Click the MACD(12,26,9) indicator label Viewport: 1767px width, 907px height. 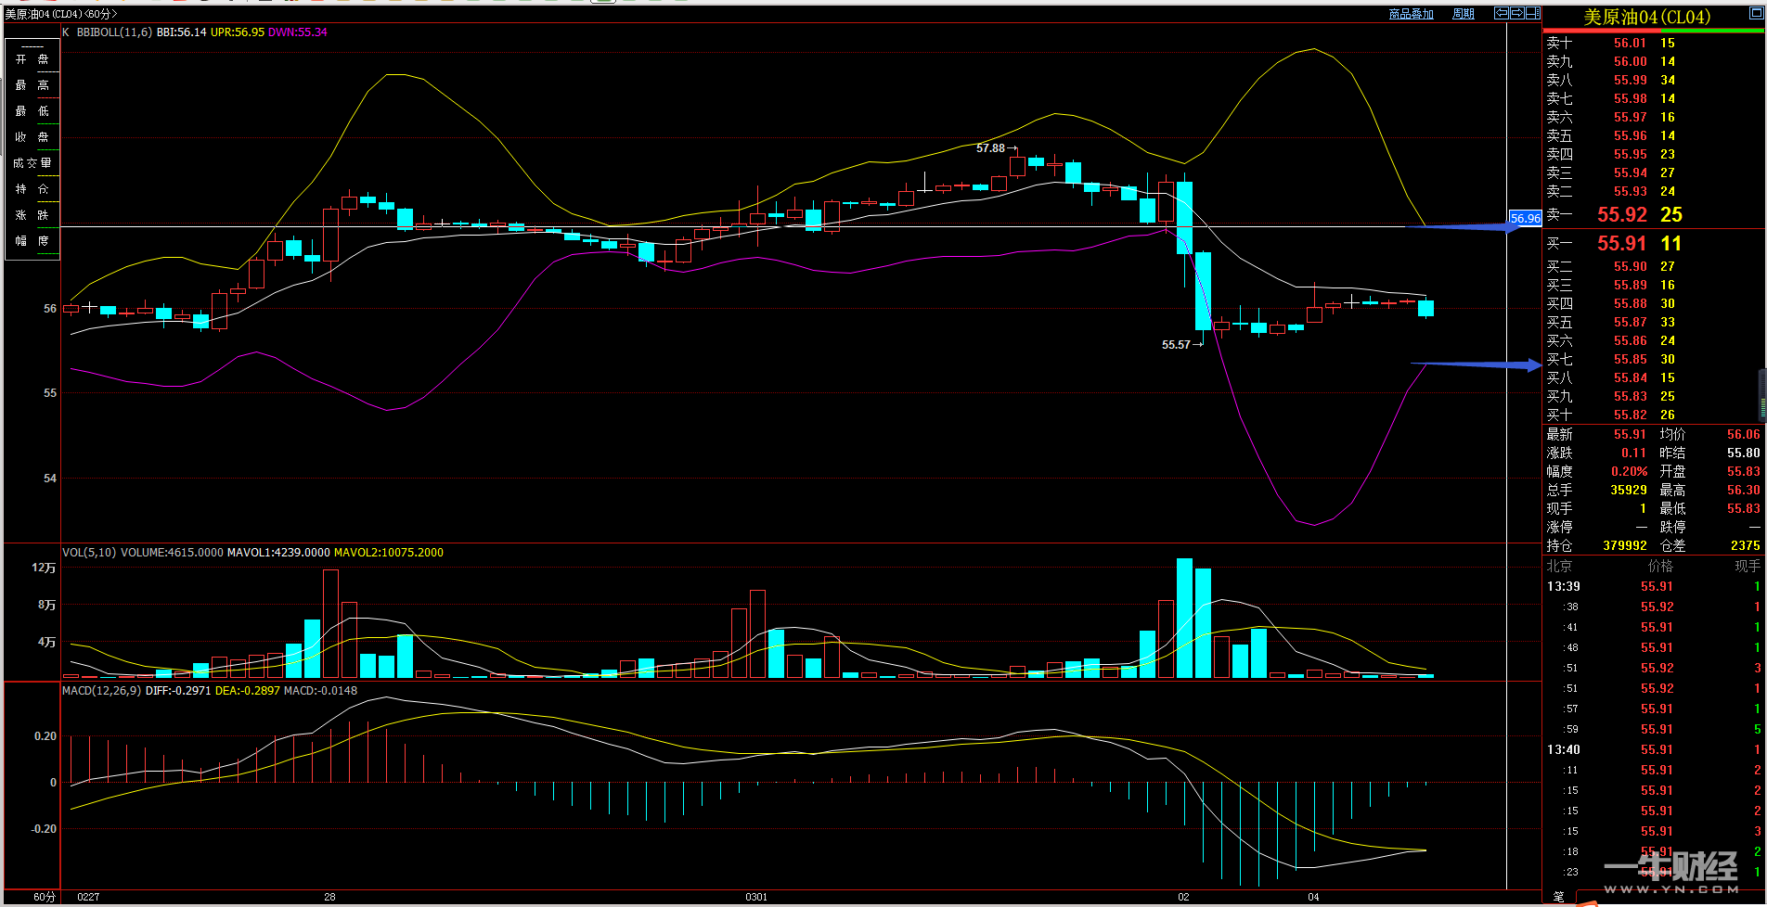[x=101, y=691]
